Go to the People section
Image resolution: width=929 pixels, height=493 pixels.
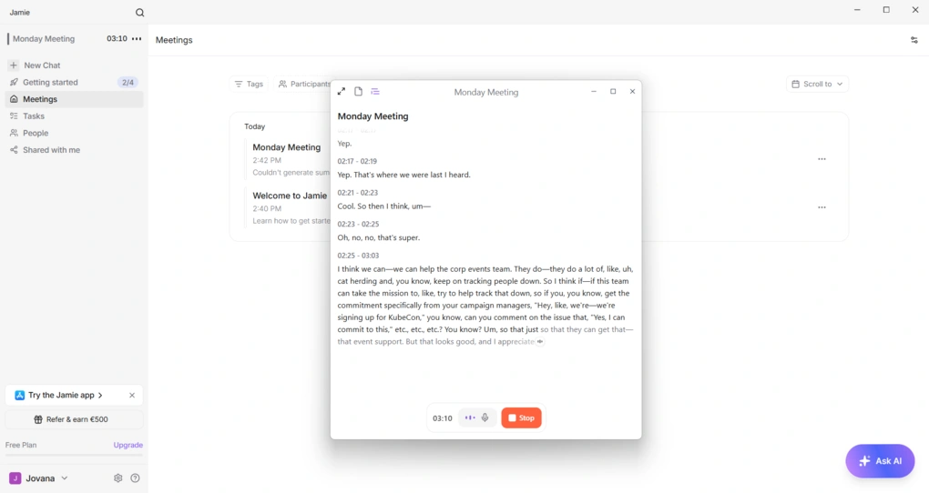pyautogui.click(x=74, y=133)
